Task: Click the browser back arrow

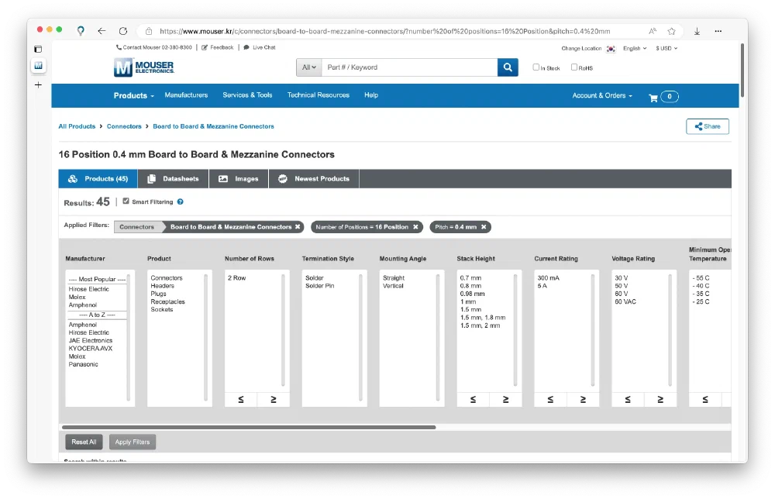Action: (x=102, y=31)
